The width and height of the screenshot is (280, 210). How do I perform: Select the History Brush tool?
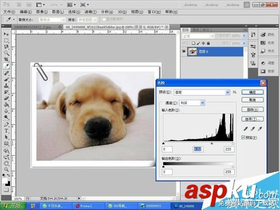coord(6,92)
